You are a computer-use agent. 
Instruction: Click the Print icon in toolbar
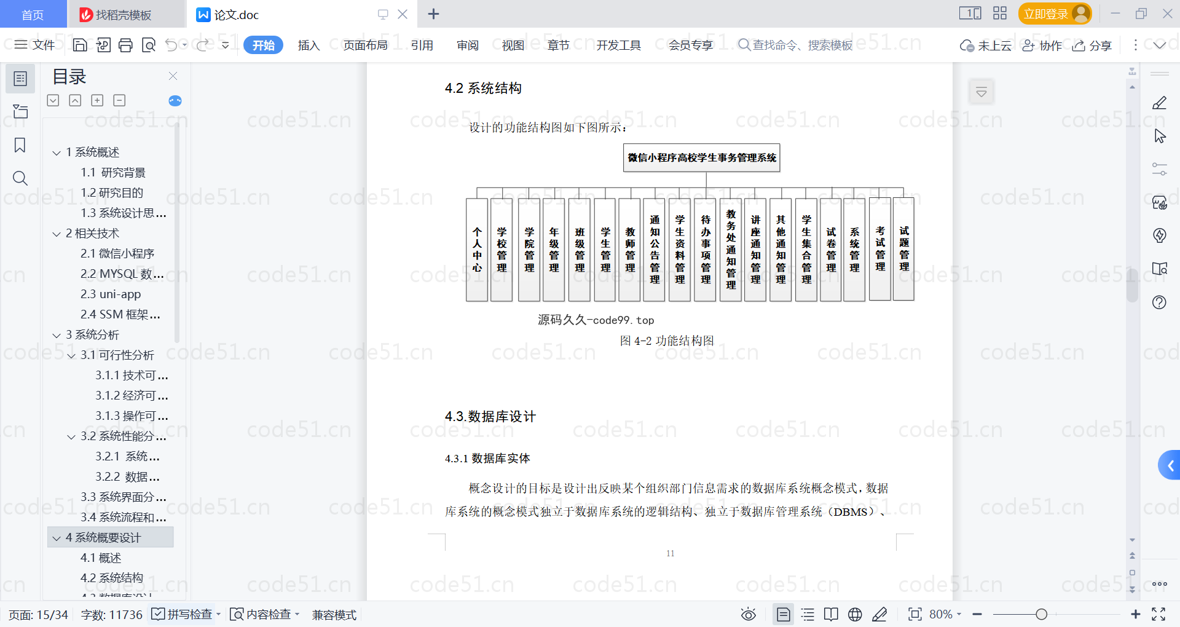click(125, 45)
